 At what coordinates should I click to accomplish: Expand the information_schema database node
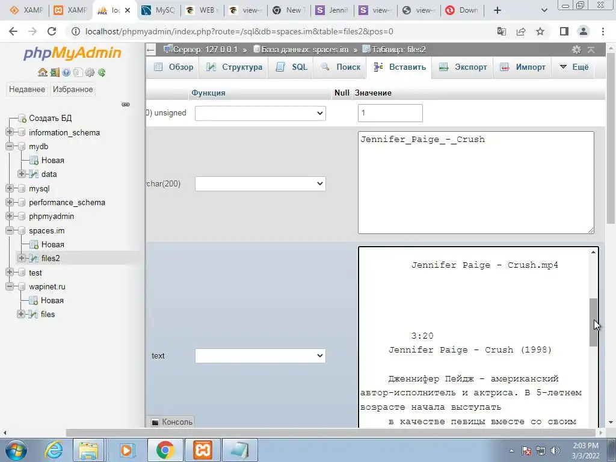tap(10, 132)
